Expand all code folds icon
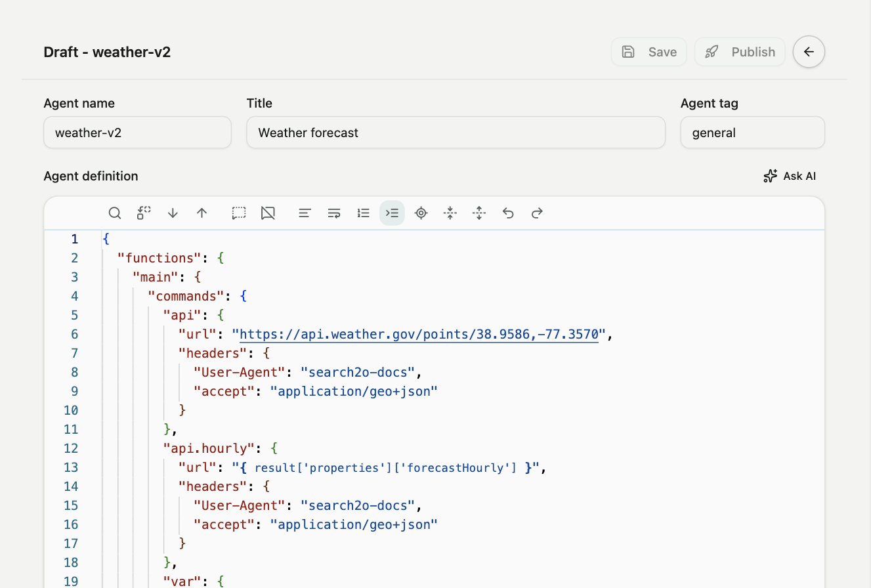Image resolution: width=871 pixels, height=588 pixels. [479, 213]
